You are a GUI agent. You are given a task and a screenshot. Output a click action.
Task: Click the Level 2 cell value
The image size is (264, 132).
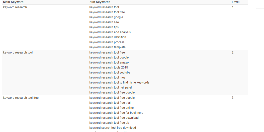click(233, 52)
